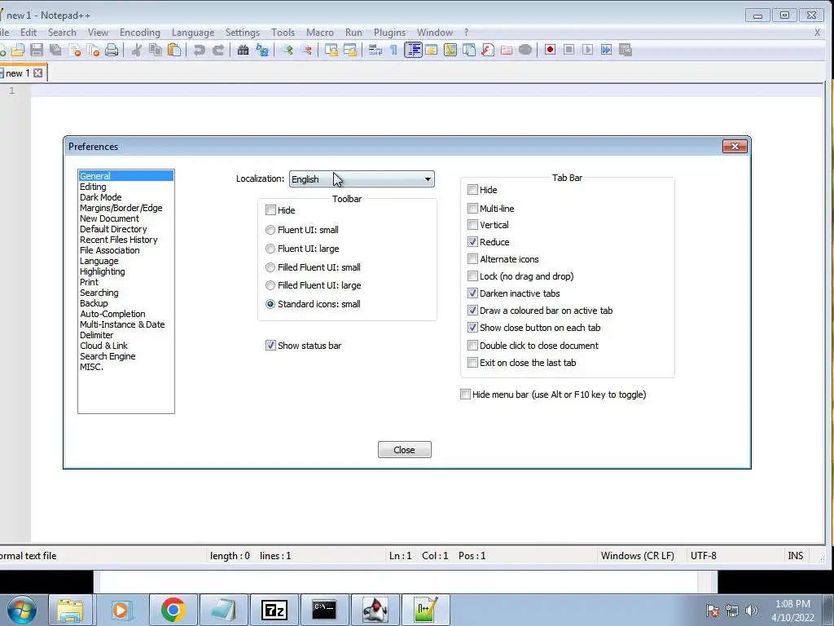Click the Start macro recording icon
Image resolution: width=834 pixels, height=626 pixels.
(x=550, y=50)
